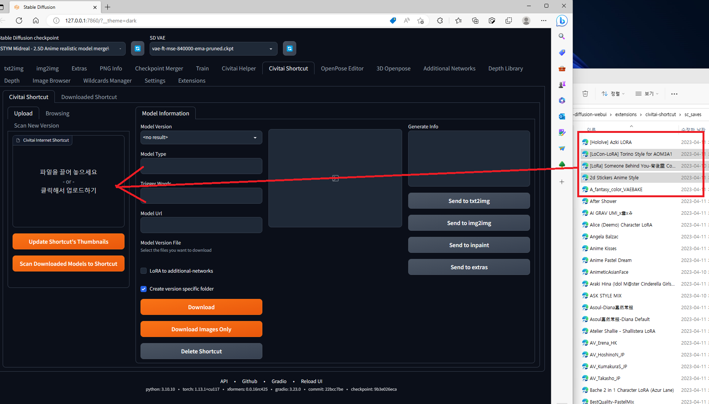Open Bing chat sidebar button
Screen dimensions: 709x404
coord(562,21)
